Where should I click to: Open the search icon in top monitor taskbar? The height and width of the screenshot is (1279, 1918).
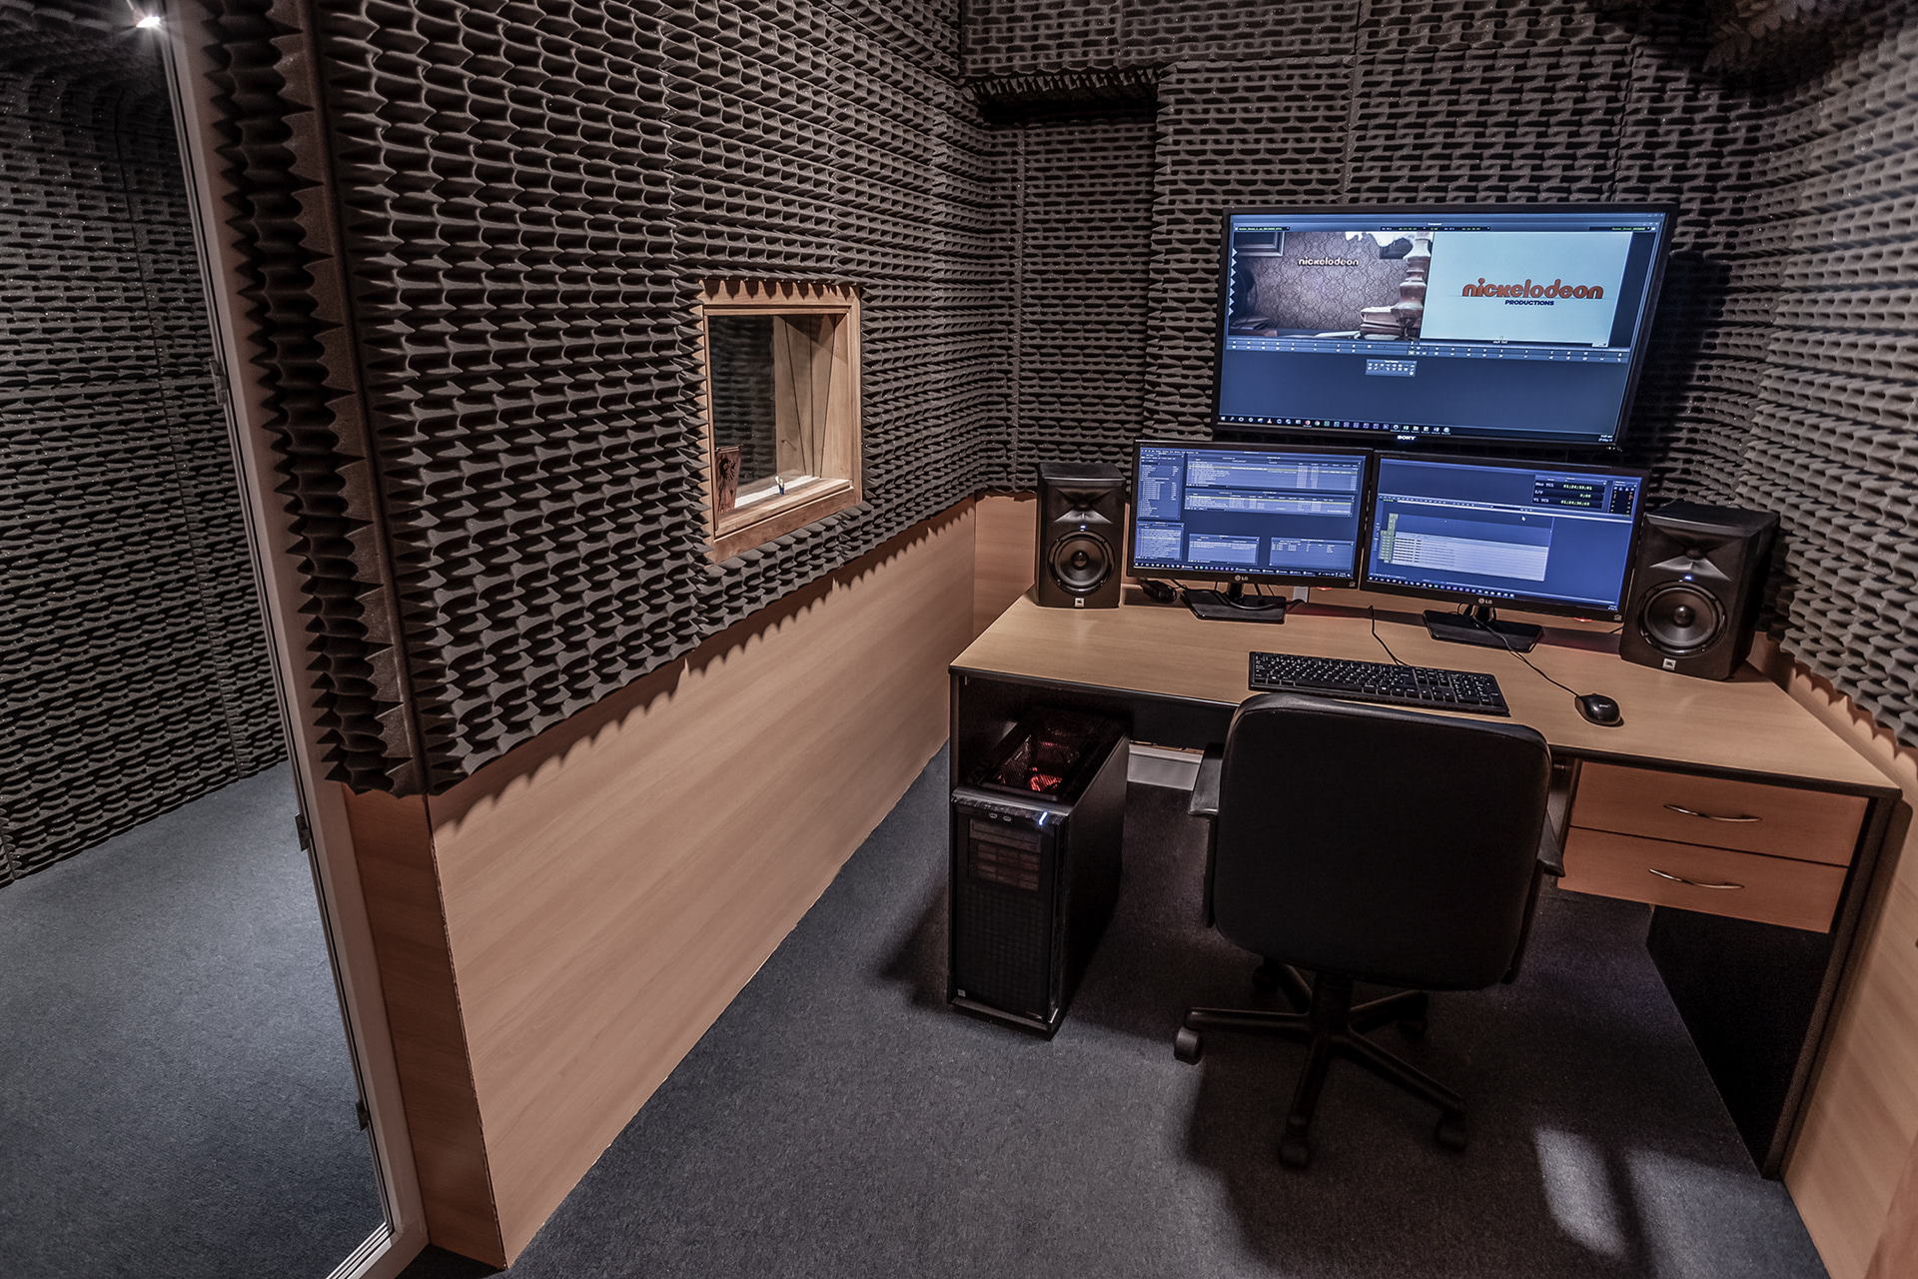click(x=1232, y=419)
